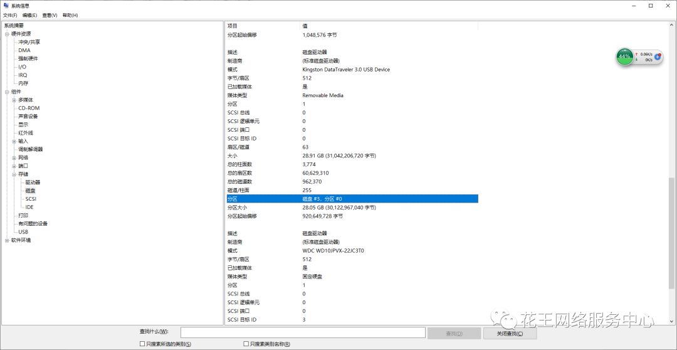Collapse the 组件 tree node
Viewport: 677px width, 350px height.
coord(7,92)
